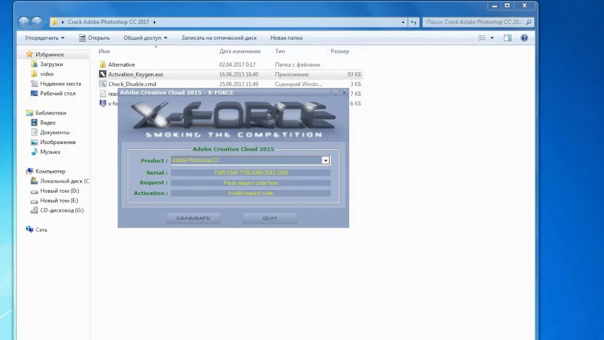Select the Activation_Keygen.exe file
The width and height of the screenshot is (604, 340).
tap(135, 75)
